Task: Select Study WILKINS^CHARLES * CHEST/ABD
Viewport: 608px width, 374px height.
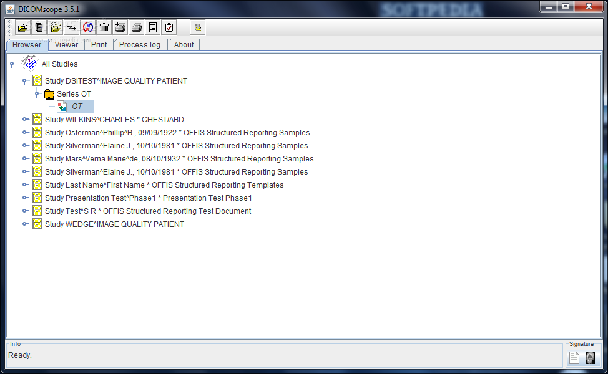Action: pos(114,120)
